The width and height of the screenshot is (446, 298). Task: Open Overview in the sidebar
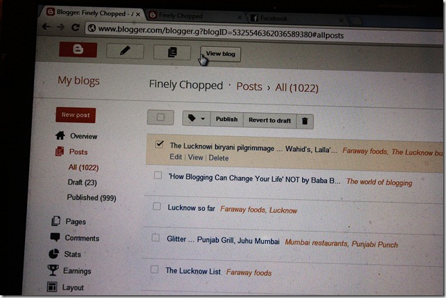point(84,136)
